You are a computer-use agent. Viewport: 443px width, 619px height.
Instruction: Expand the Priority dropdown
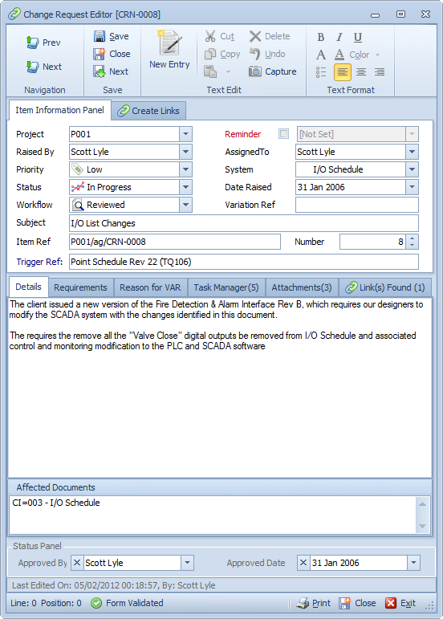(185, 169)
